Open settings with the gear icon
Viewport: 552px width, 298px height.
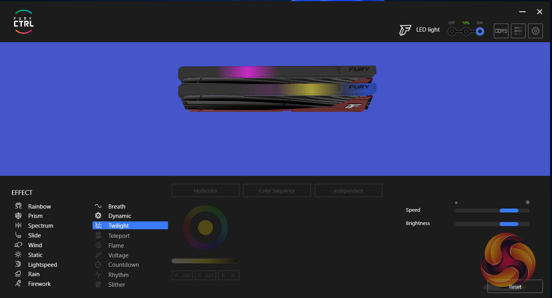click(x=536, y=31)
